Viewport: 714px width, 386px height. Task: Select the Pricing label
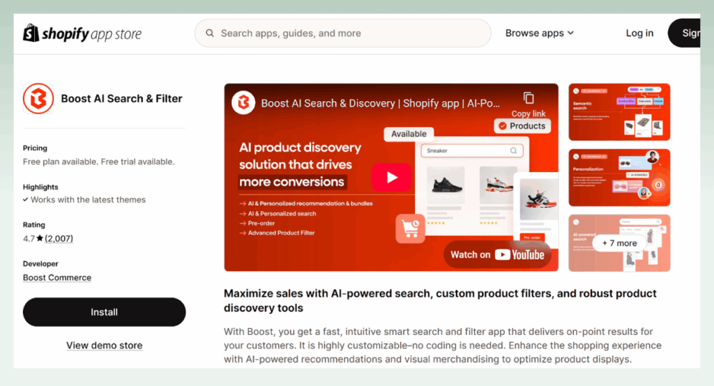click(x=35, y=148)
